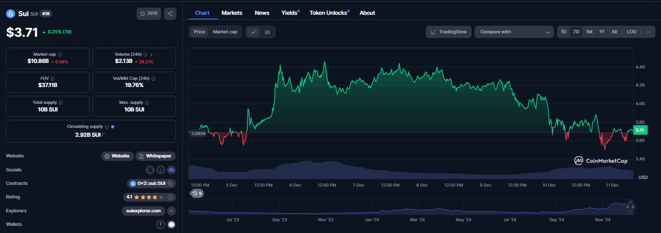The height and width of the screenshot is (233, 661).
Task: Click the 2.92B SUI circulating supply value
Action: tap(88, 135)
